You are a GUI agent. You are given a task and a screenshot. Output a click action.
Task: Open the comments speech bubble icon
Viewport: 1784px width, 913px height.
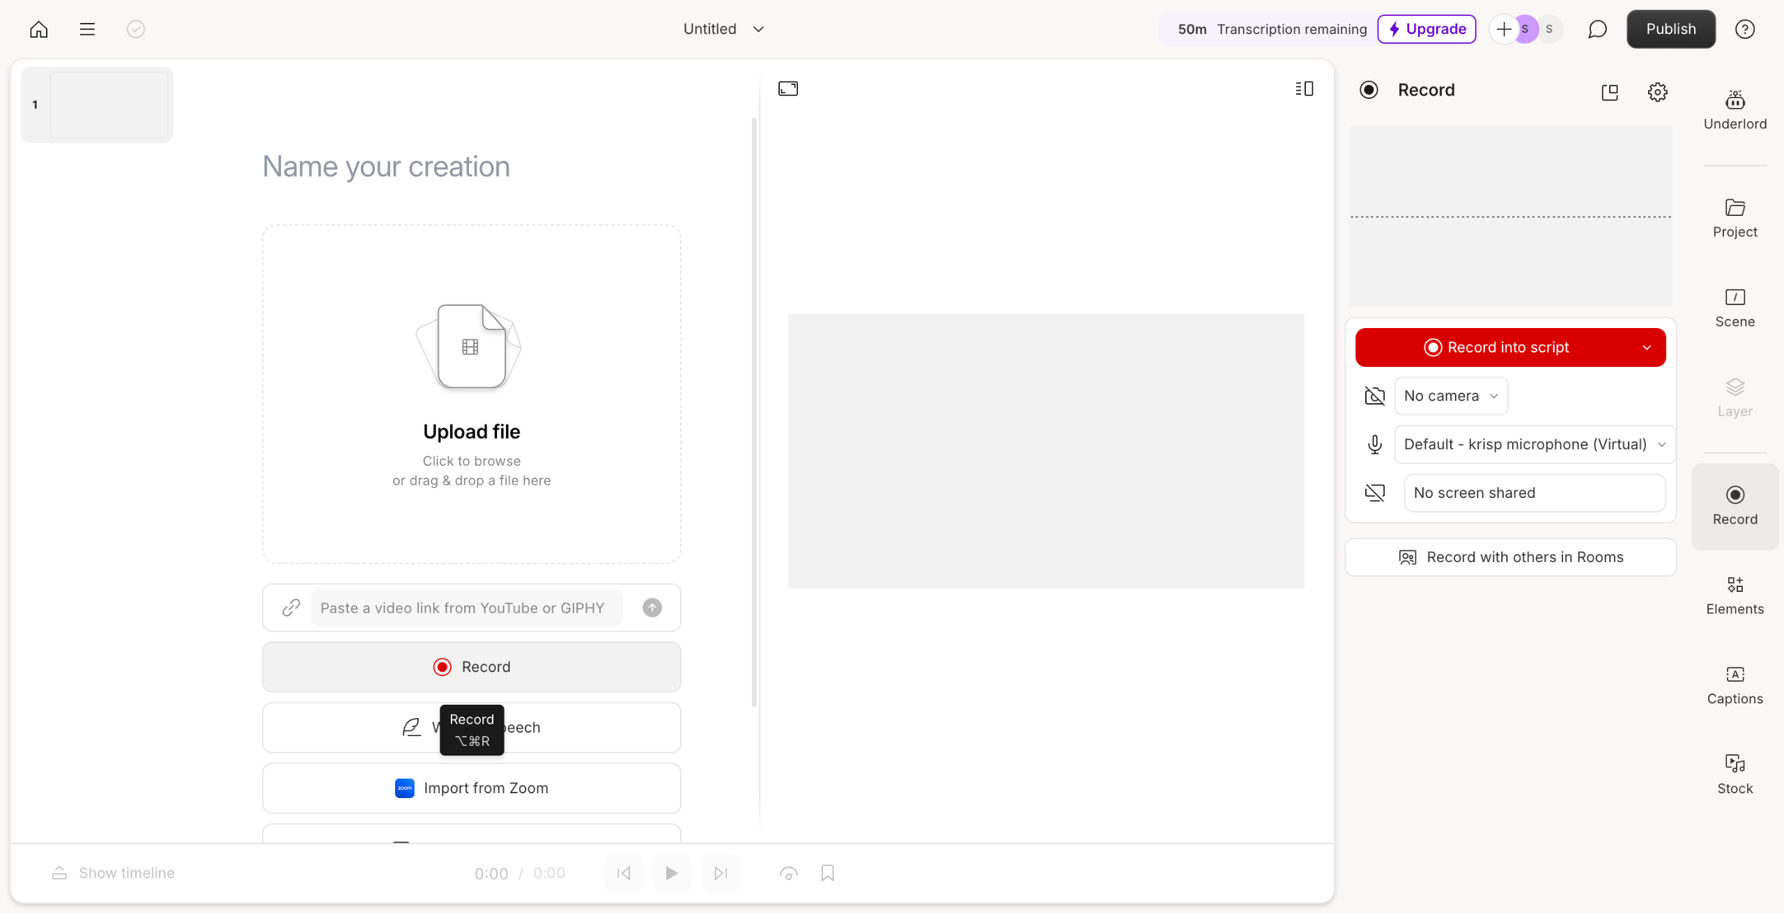[1597, 29]
